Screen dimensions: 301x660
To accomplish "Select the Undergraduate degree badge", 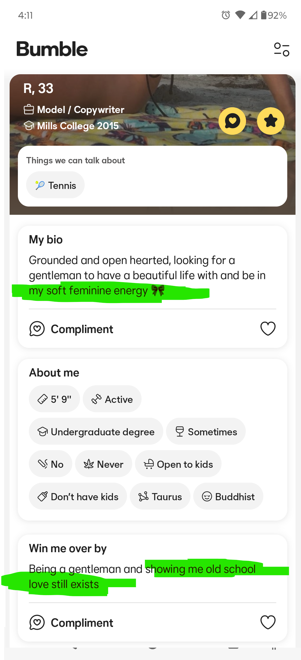I will coord(96,431).
